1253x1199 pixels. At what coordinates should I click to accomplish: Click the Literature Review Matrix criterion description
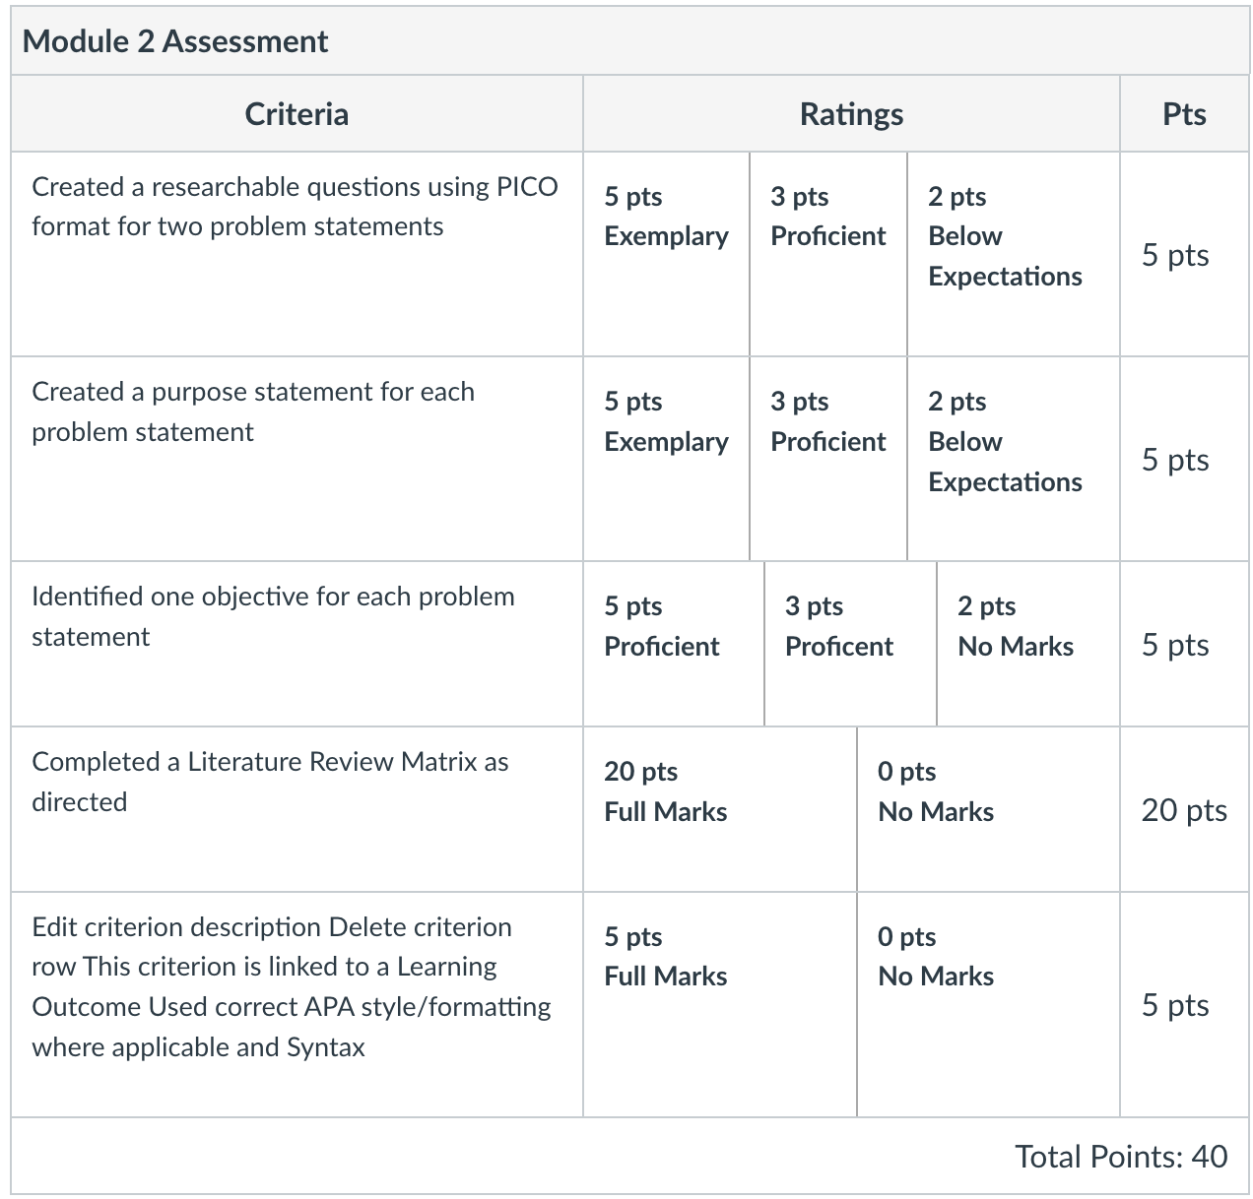click(270, 782)
